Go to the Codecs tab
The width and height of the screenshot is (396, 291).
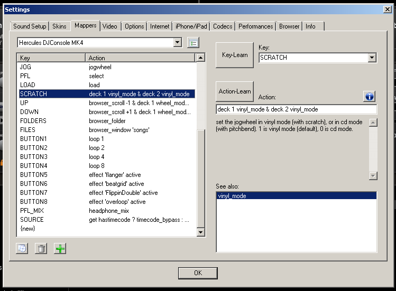pos(223,26)
